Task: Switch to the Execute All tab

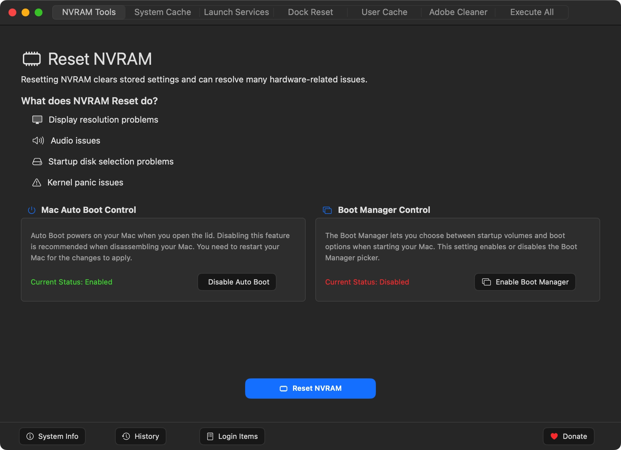Action: click(x=532, y=12)
